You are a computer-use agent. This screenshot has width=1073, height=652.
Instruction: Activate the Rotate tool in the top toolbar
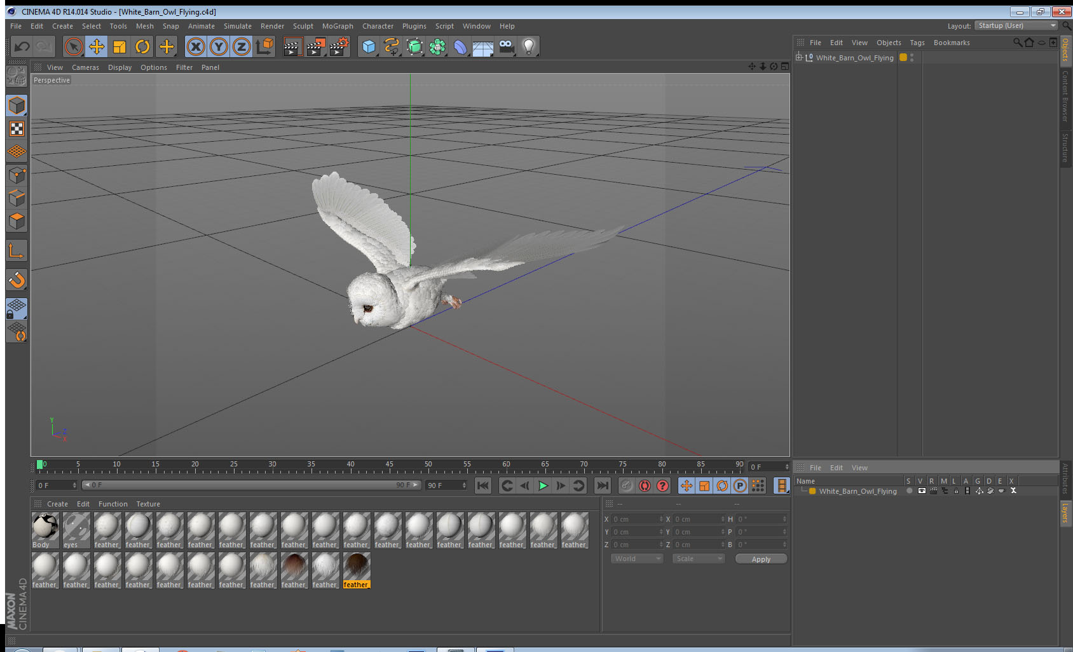pos(143,46)
